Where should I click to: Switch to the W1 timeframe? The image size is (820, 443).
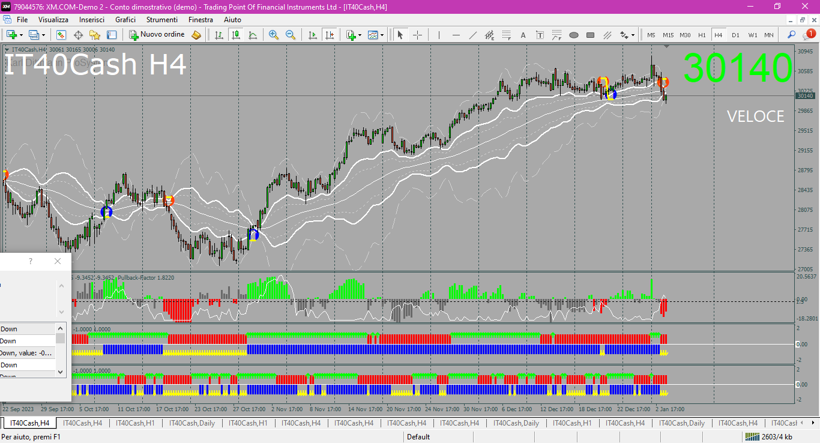tap(752, 35)
